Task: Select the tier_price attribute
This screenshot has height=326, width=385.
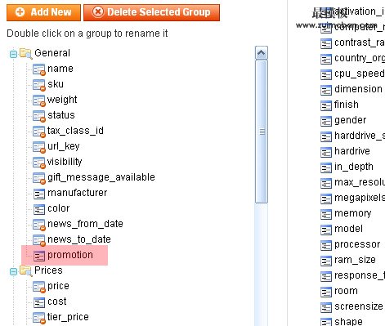Action: (x=68, y=317)
